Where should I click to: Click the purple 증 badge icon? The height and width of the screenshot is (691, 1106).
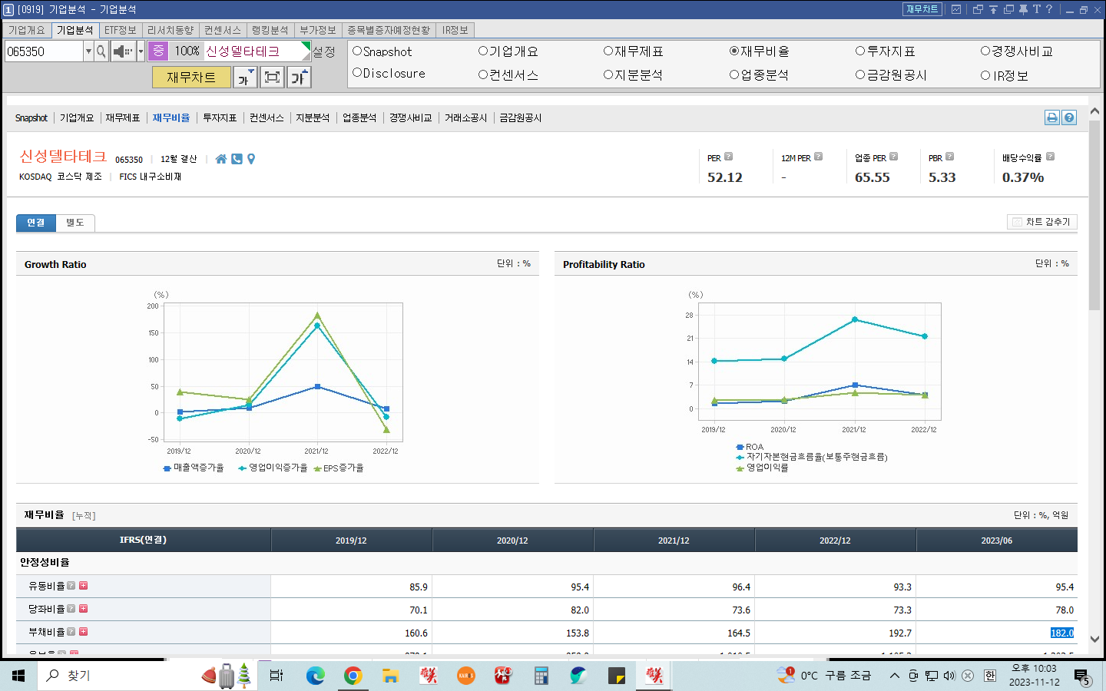(158, 51)
